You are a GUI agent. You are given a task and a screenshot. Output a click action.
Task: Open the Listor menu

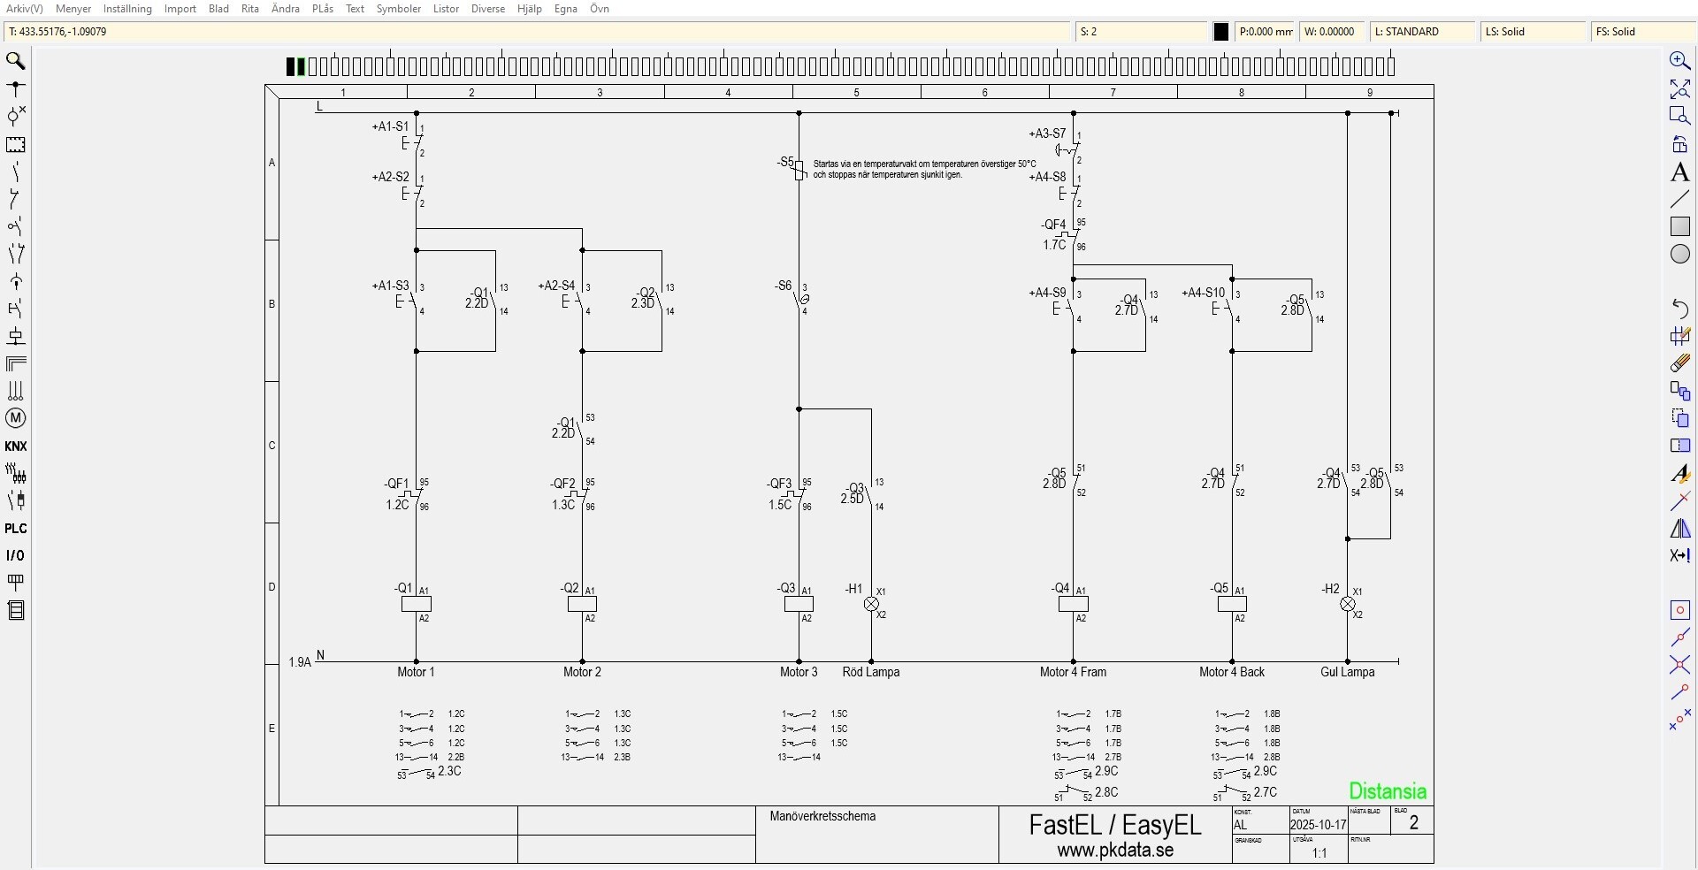[x=446, y=9]
